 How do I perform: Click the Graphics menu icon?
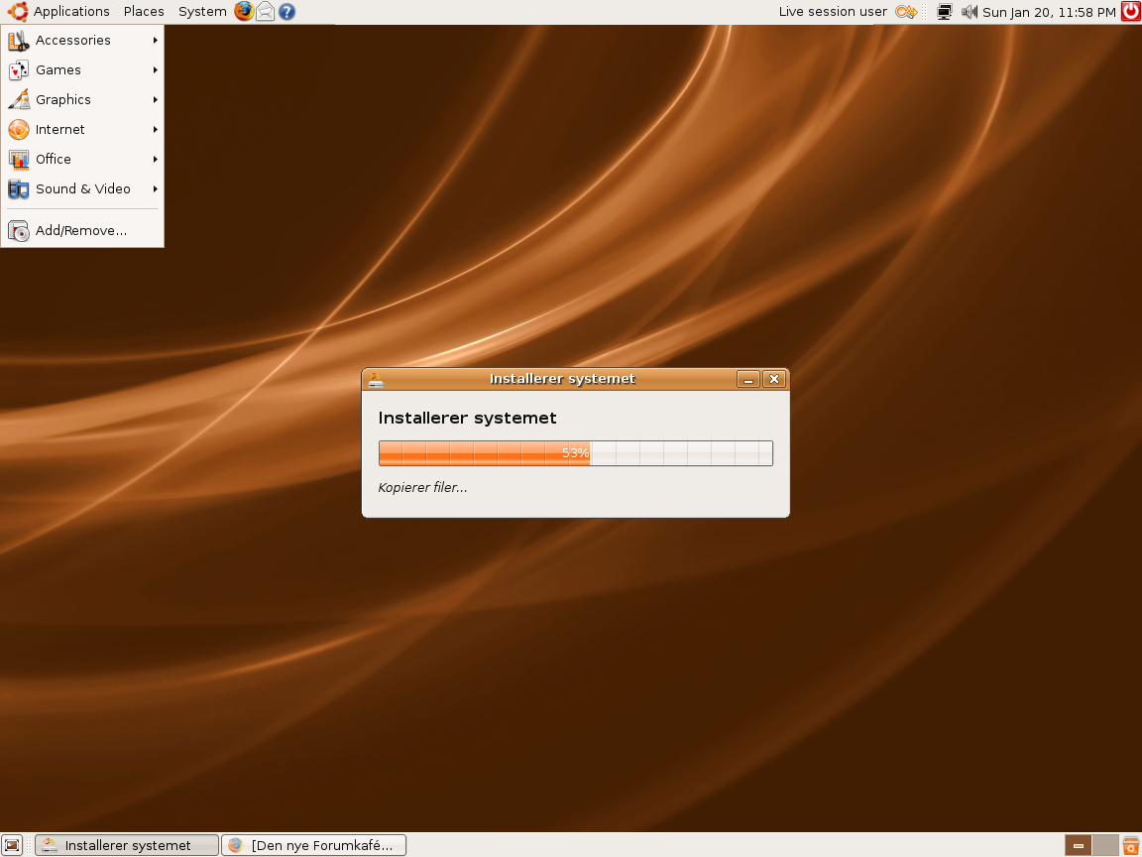18,100
